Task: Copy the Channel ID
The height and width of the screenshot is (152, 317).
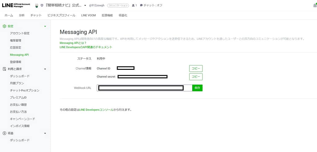Action: coord(196,68)
